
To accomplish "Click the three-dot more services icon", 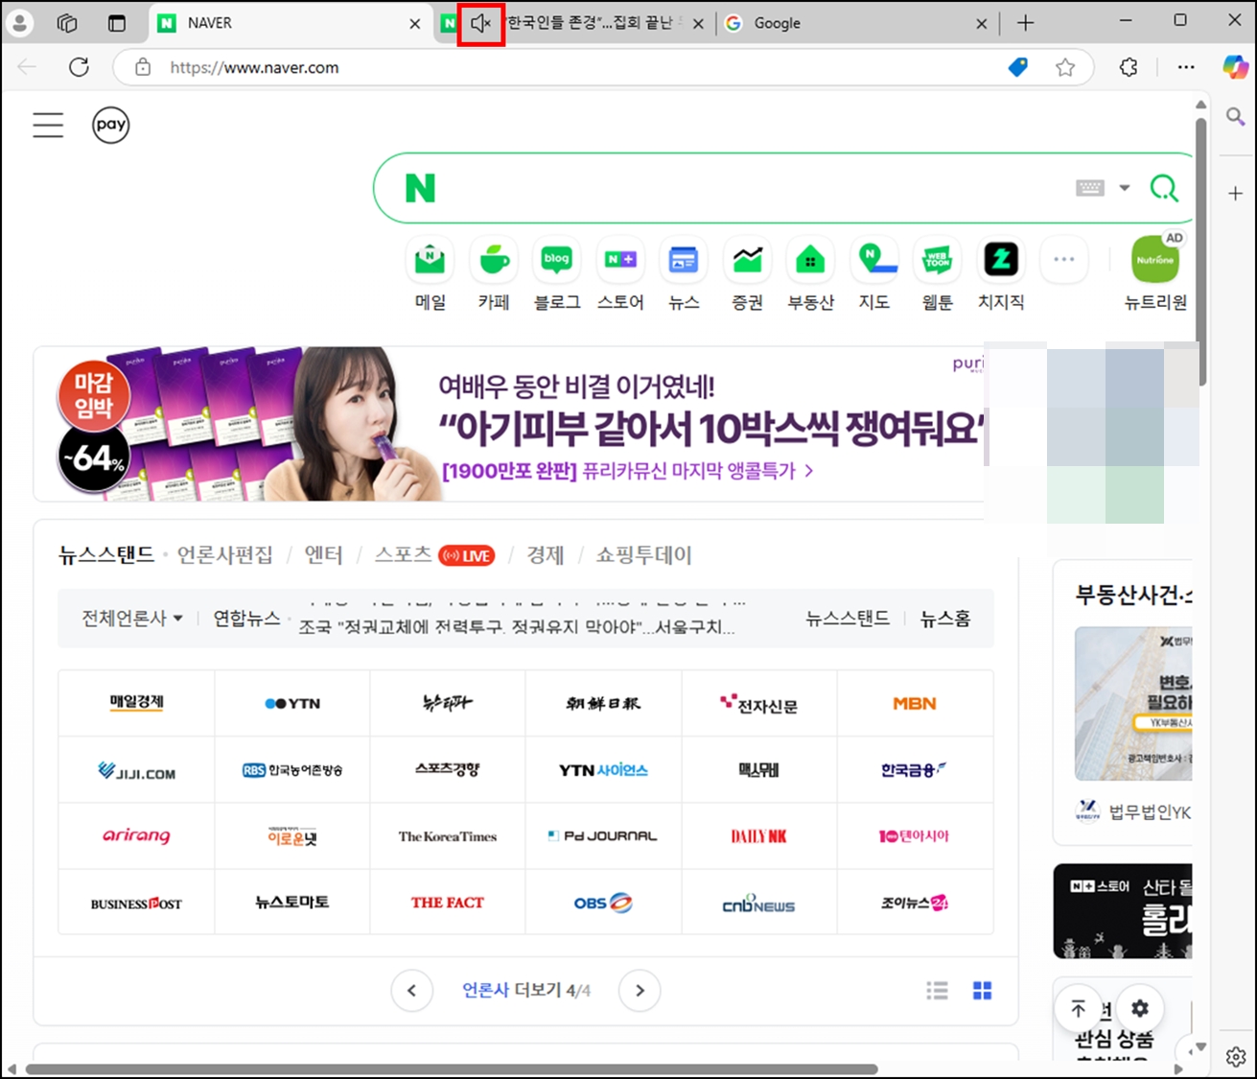I will tap(1064, 260).
